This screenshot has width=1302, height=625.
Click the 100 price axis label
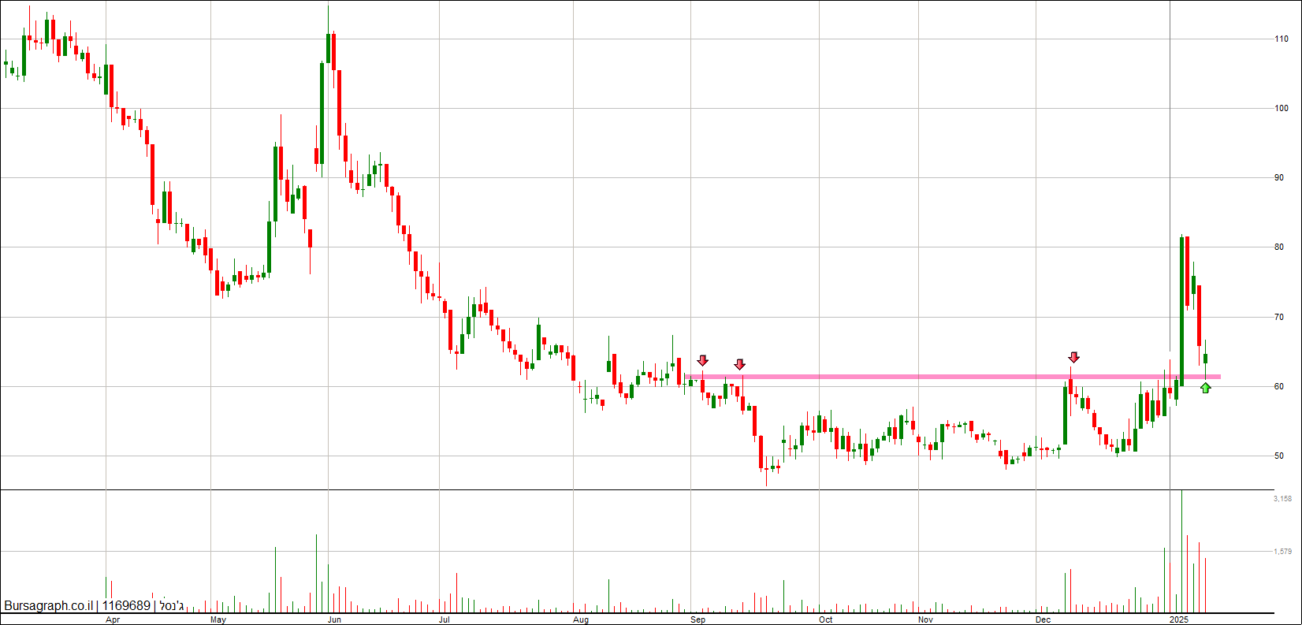[1282, 108]
